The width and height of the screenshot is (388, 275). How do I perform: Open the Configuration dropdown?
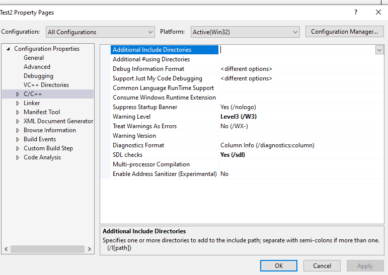tap(100, 32)
